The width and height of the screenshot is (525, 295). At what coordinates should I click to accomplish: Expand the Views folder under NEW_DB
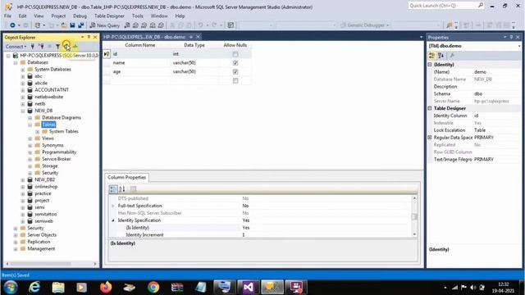(x=30, y=138)
